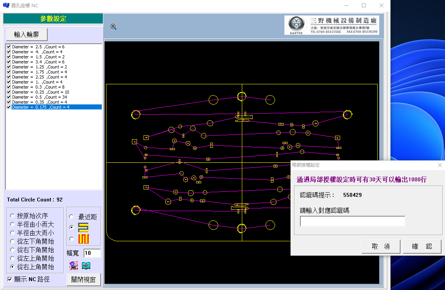The height and width of the screenshot is (290, 445).
Task: Close the 局部授權設定 dialog
Action: [x=440, y=165]
